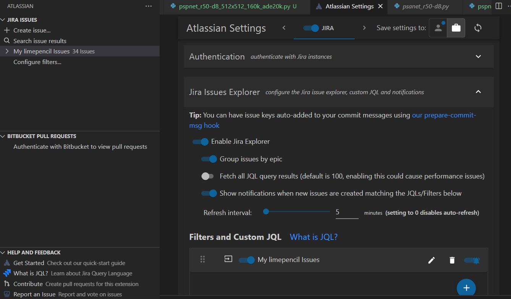Click the Atlassian icon beside Get Started

click(x=6, y=263)
